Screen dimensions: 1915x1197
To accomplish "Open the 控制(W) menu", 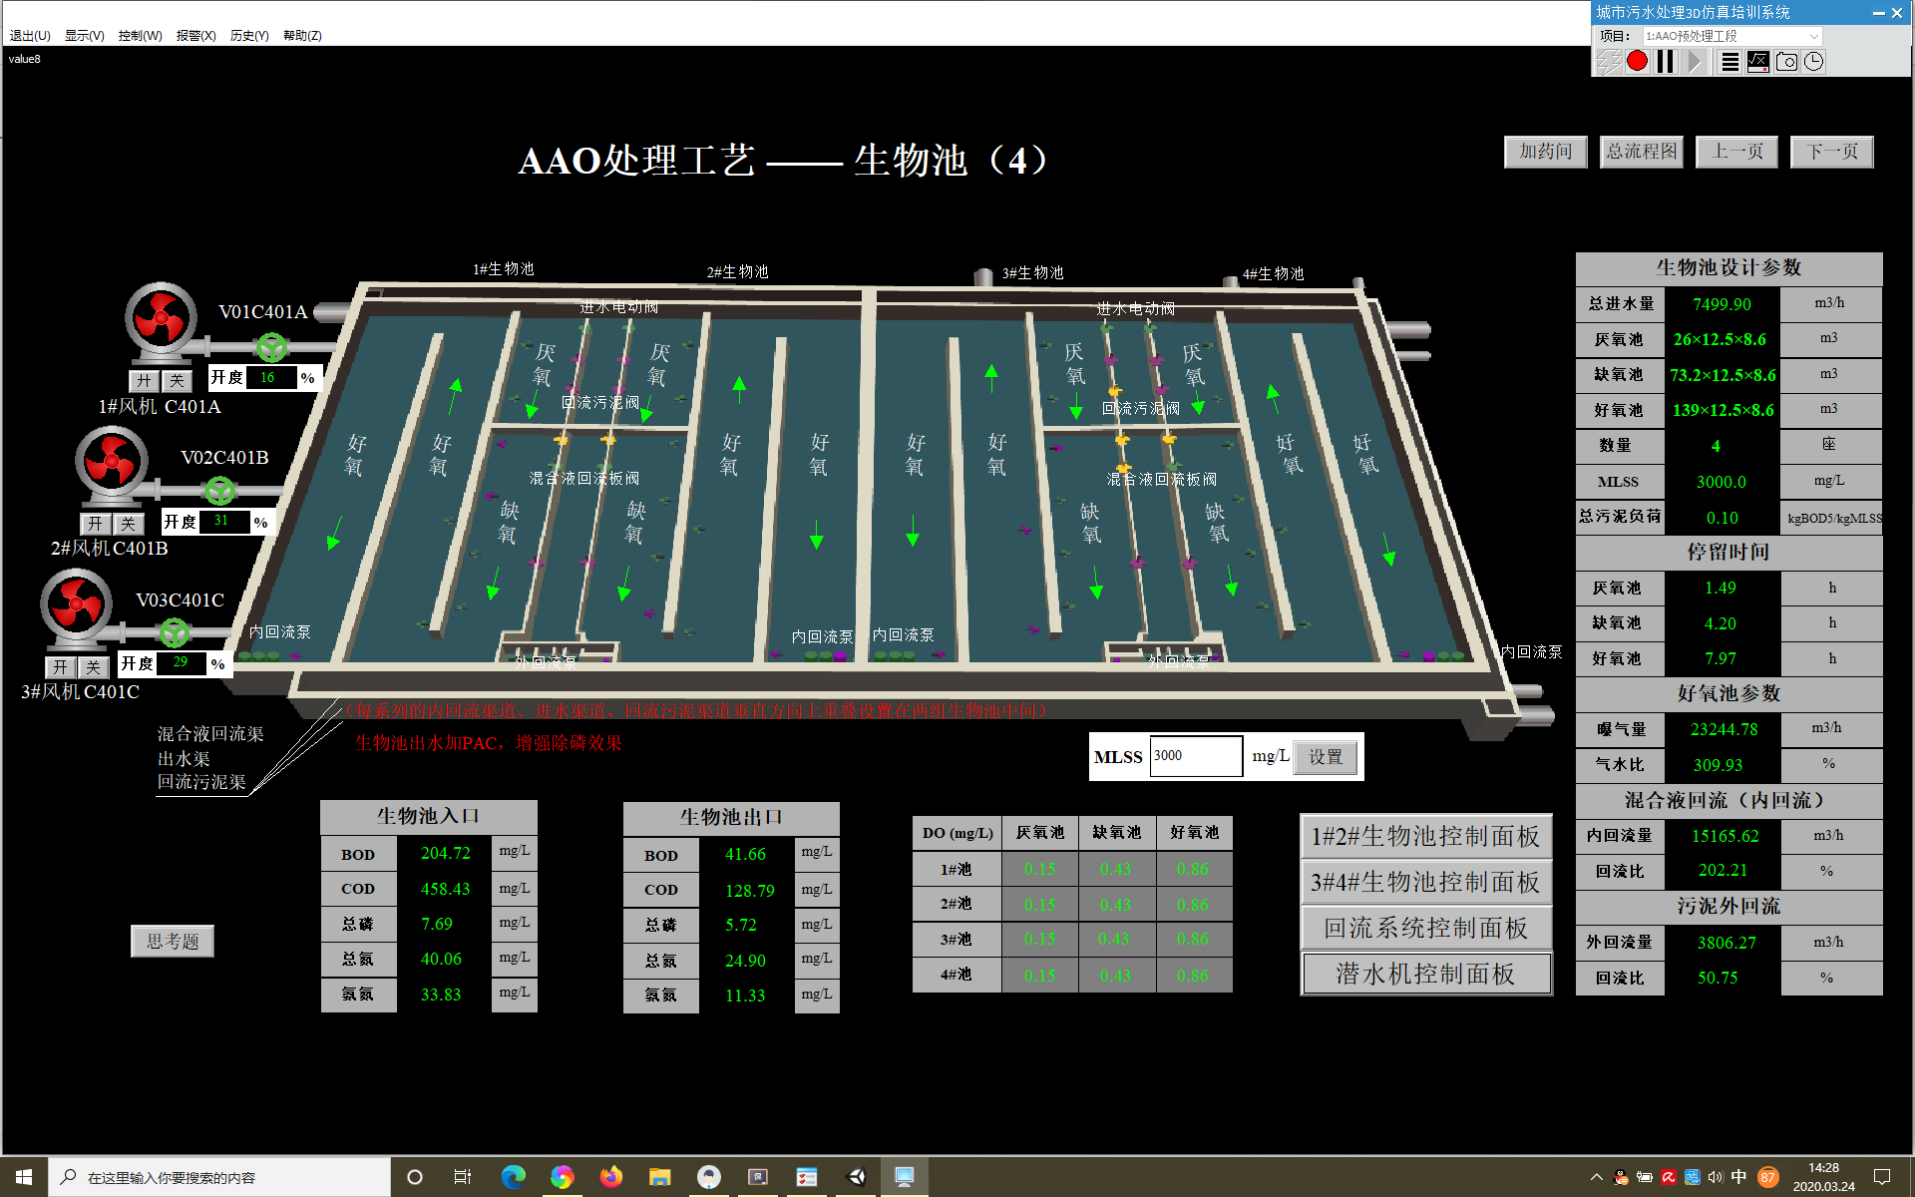I will 140,36.
